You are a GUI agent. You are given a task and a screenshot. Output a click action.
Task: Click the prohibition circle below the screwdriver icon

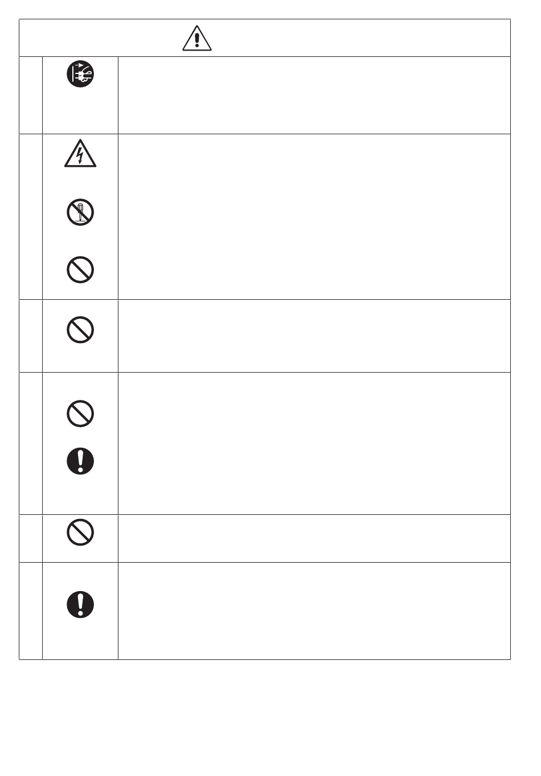click(x=80, y=270)
